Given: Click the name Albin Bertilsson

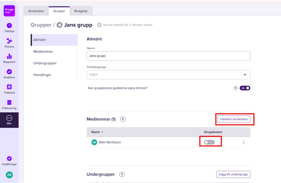Looking at the screenshot, I should pyautogui.click(x=110, y=142).
